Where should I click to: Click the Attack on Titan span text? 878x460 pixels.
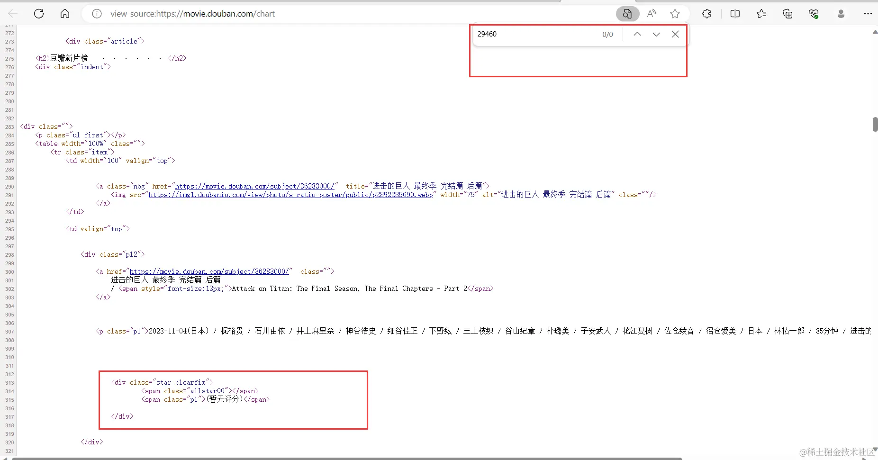[350, 289]
